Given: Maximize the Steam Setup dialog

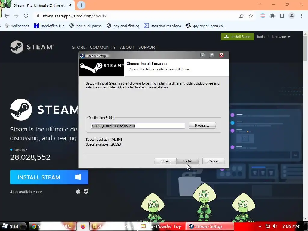Looking at the screenshot, I should pyautogui.click(x=212, y=55).
